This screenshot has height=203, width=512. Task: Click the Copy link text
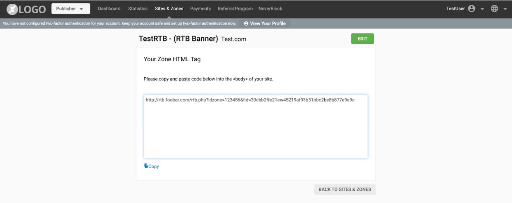[x=154, y=166]
